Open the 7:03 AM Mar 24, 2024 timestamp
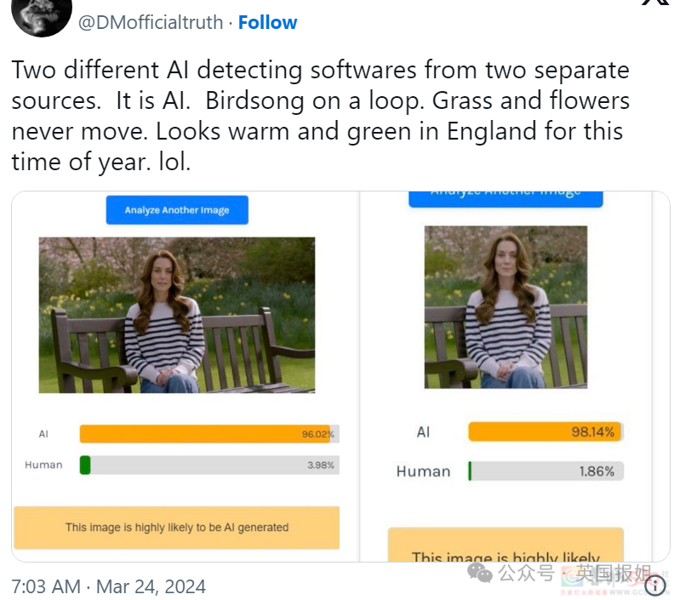The height and width of the screenshot is (600, 674). (108, 586)
